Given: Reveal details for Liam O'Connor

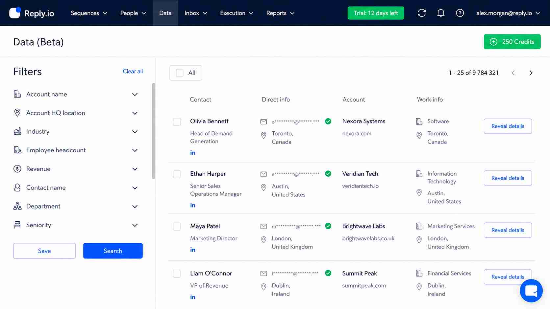Looking at the screenshot, I should point(508,277).
